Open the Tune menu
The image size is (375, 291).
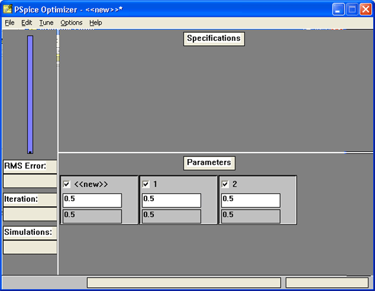[46, 23]
